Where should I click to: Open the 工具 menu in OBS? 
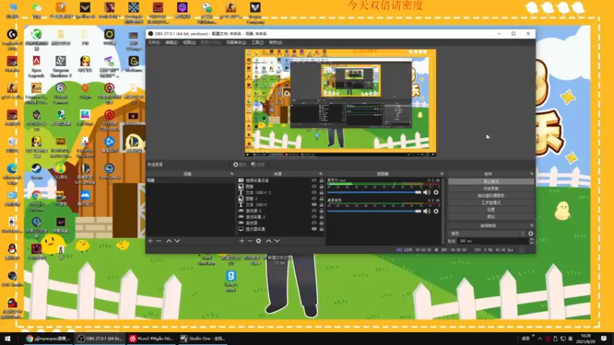(x=258, y=42)
